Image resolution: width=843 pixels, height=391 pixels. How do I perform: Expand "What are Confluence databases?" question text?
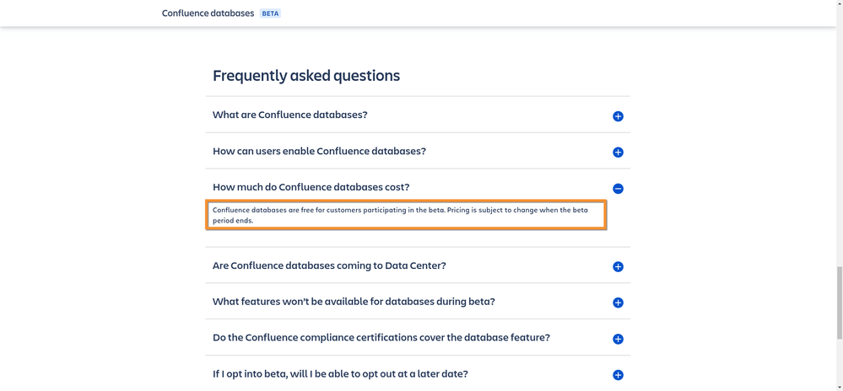(x=289, y=115)
